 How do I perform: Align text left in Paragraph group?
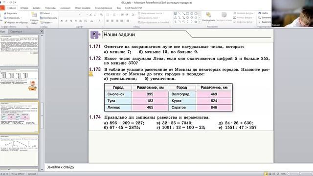pos(108,21)
